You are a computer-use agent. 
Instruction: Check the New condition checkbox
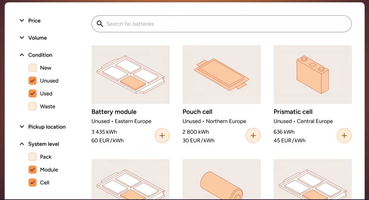pos(32,68)
